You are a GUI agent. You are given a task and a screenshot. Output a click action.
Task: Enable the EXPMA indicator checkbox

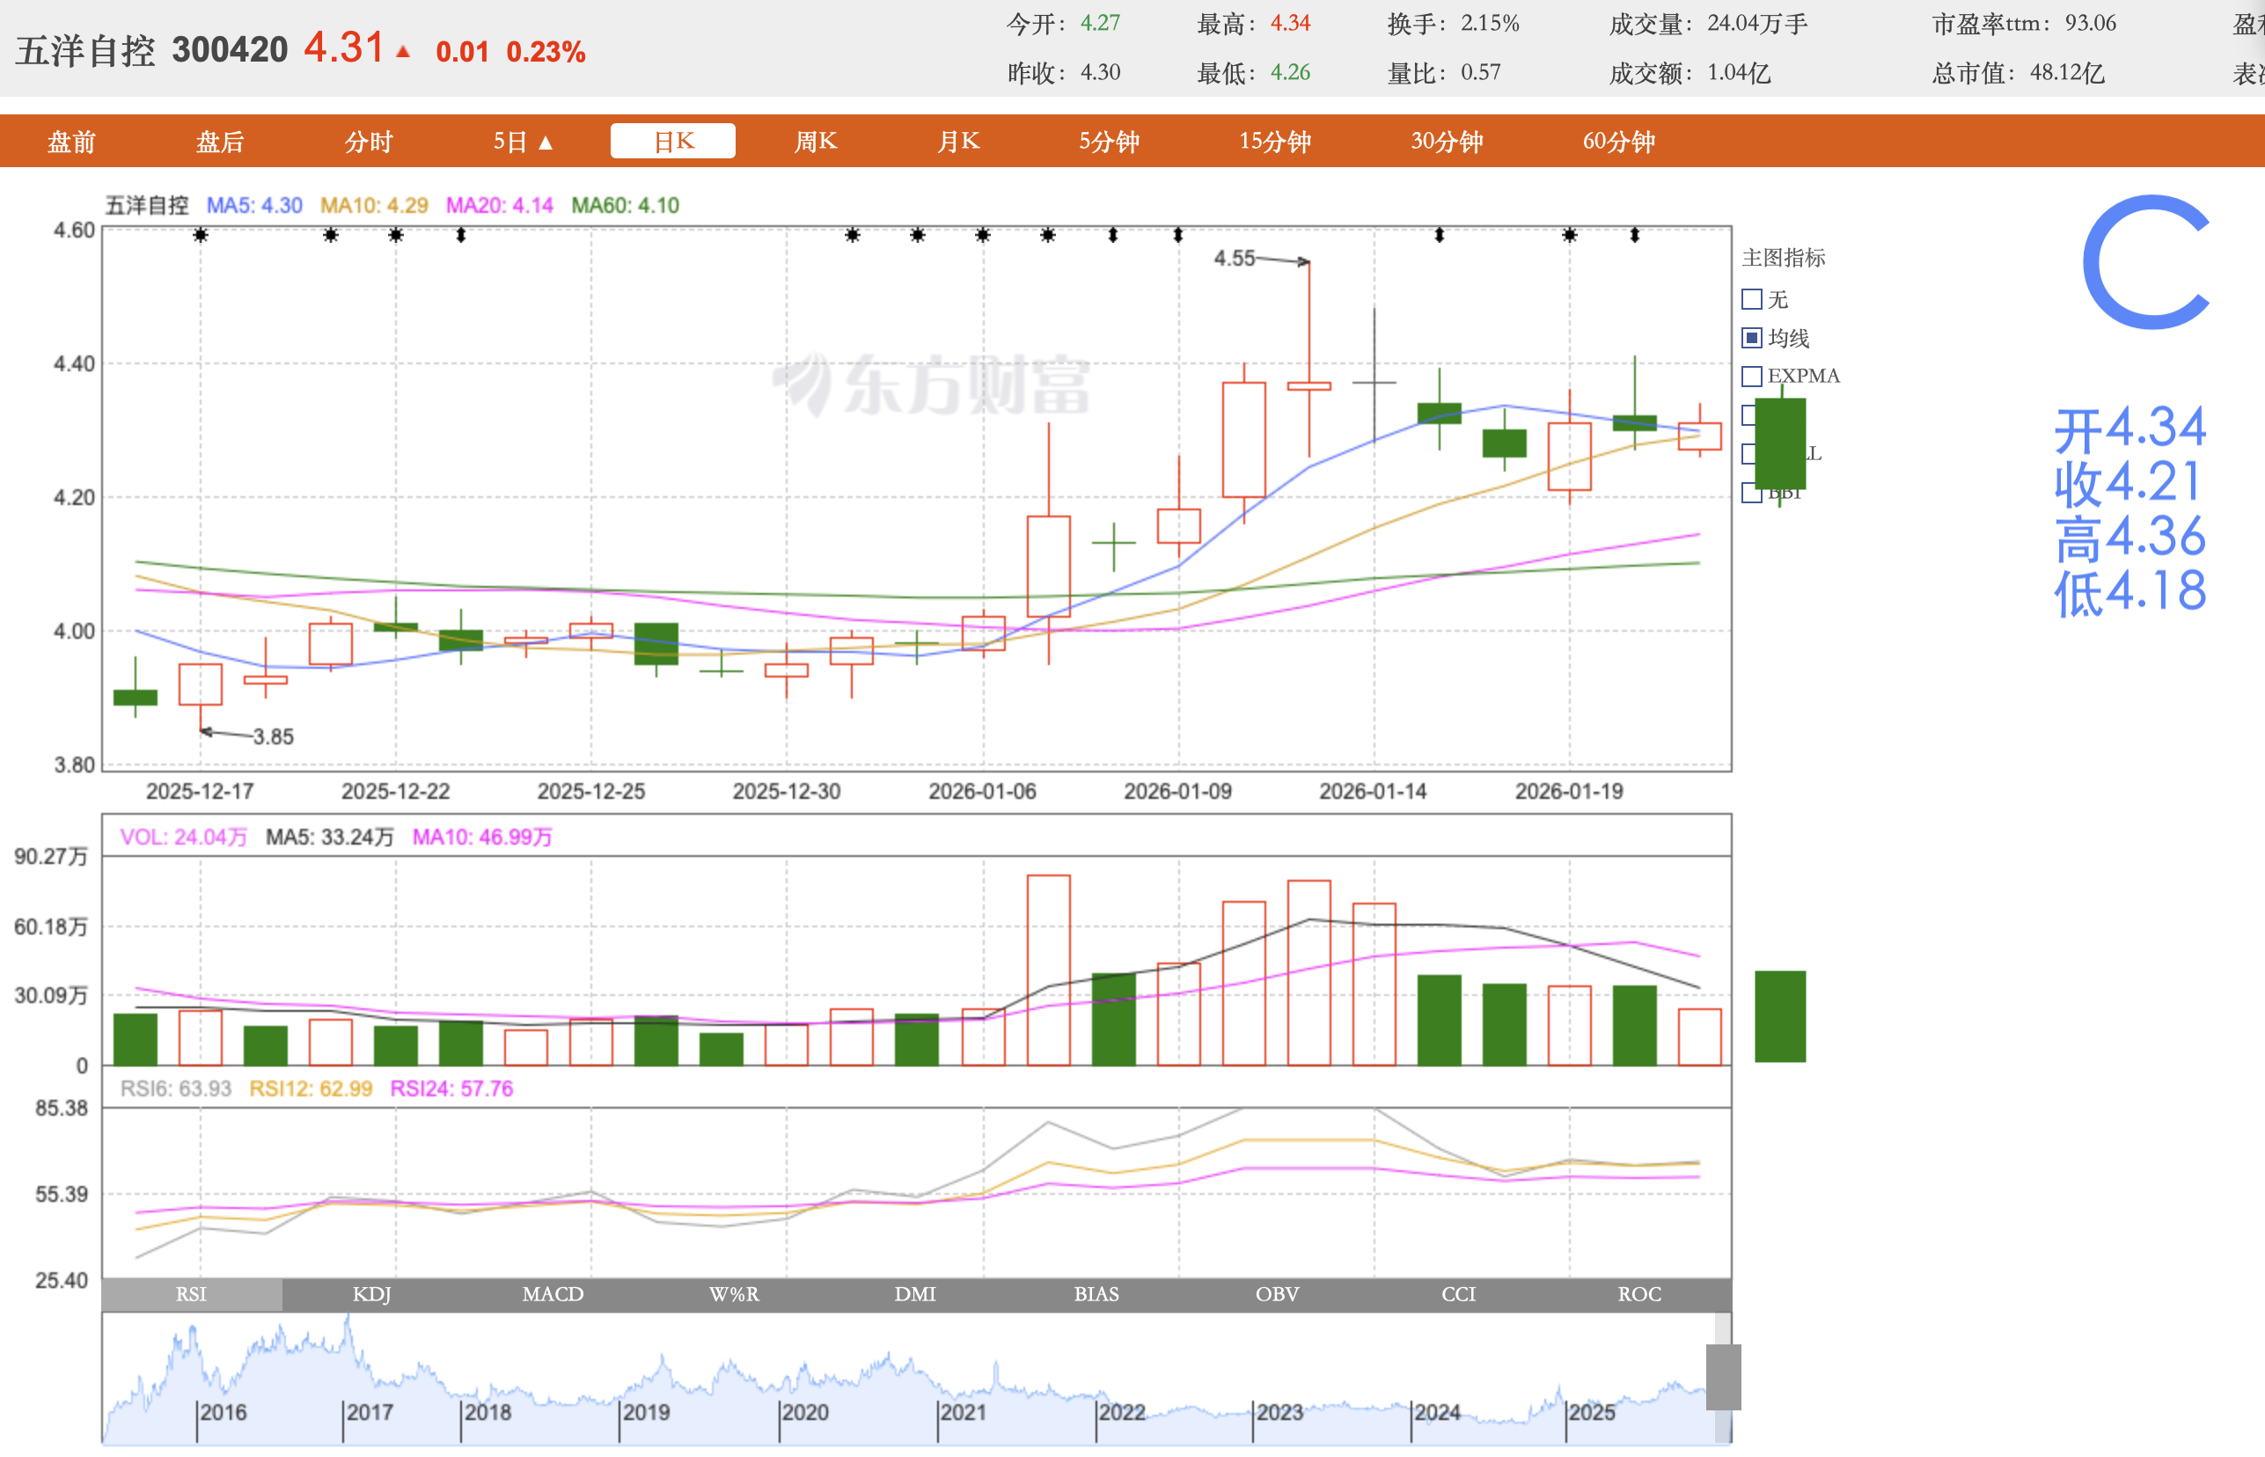[1751, 377]
